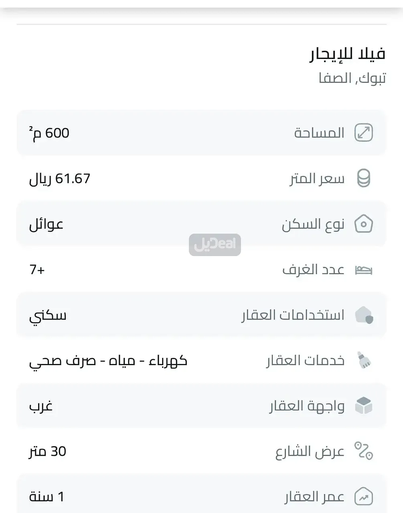Select the 61.67 ريال price value
Screen dimensions: 403x513
(60, 179)
